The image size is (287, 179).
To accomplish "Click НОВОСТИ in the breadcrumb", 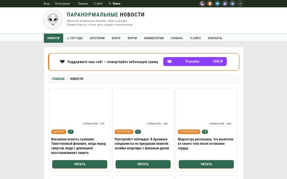I will [77, 79].
